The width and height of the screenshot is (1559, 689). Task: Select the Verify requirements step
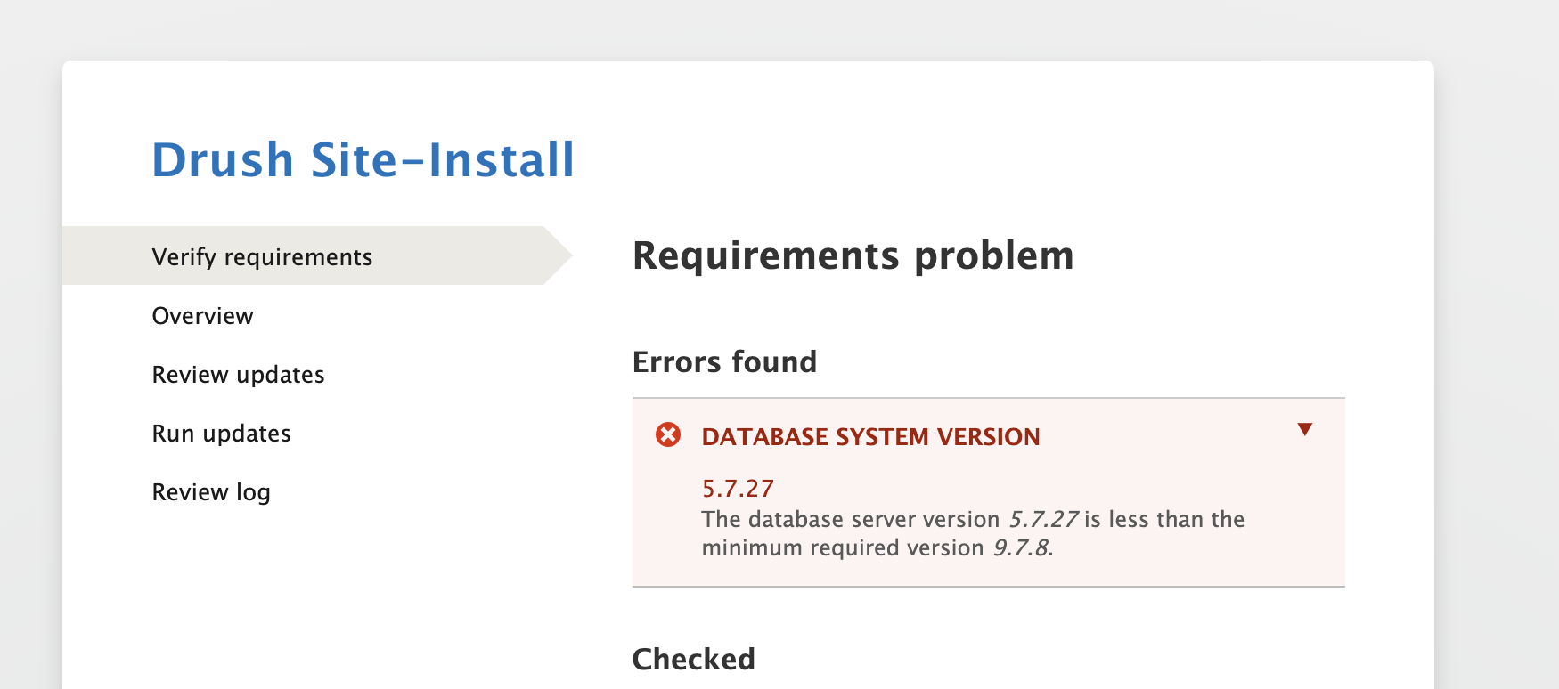pyautogui.click(x=262, y=256)
